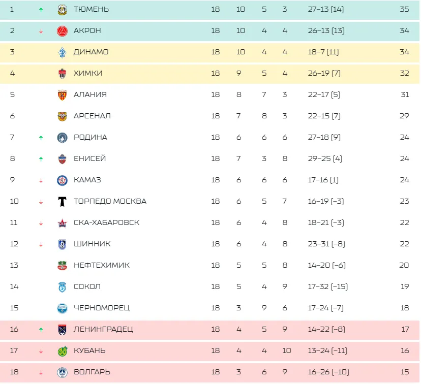Click red down arrow next to Камаз
This screenshot has width=421, height=384.
pos(41,181)
